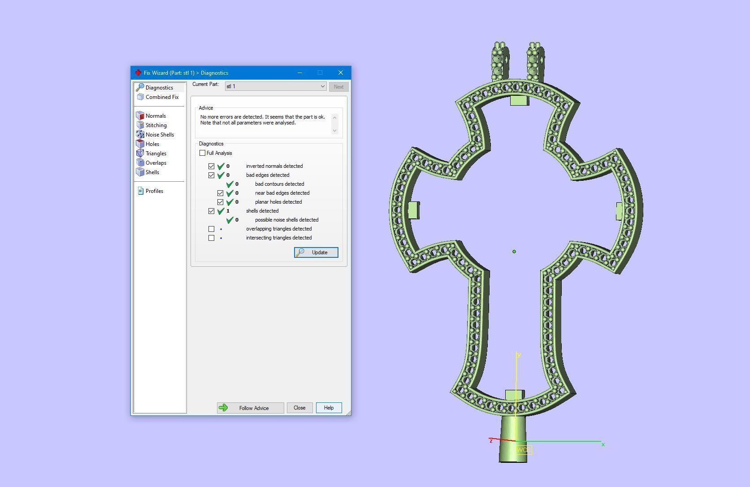This screenshot has width=750, height=487.
Task: Click the Normals cube icon
Action: click(x=140, y=115)
